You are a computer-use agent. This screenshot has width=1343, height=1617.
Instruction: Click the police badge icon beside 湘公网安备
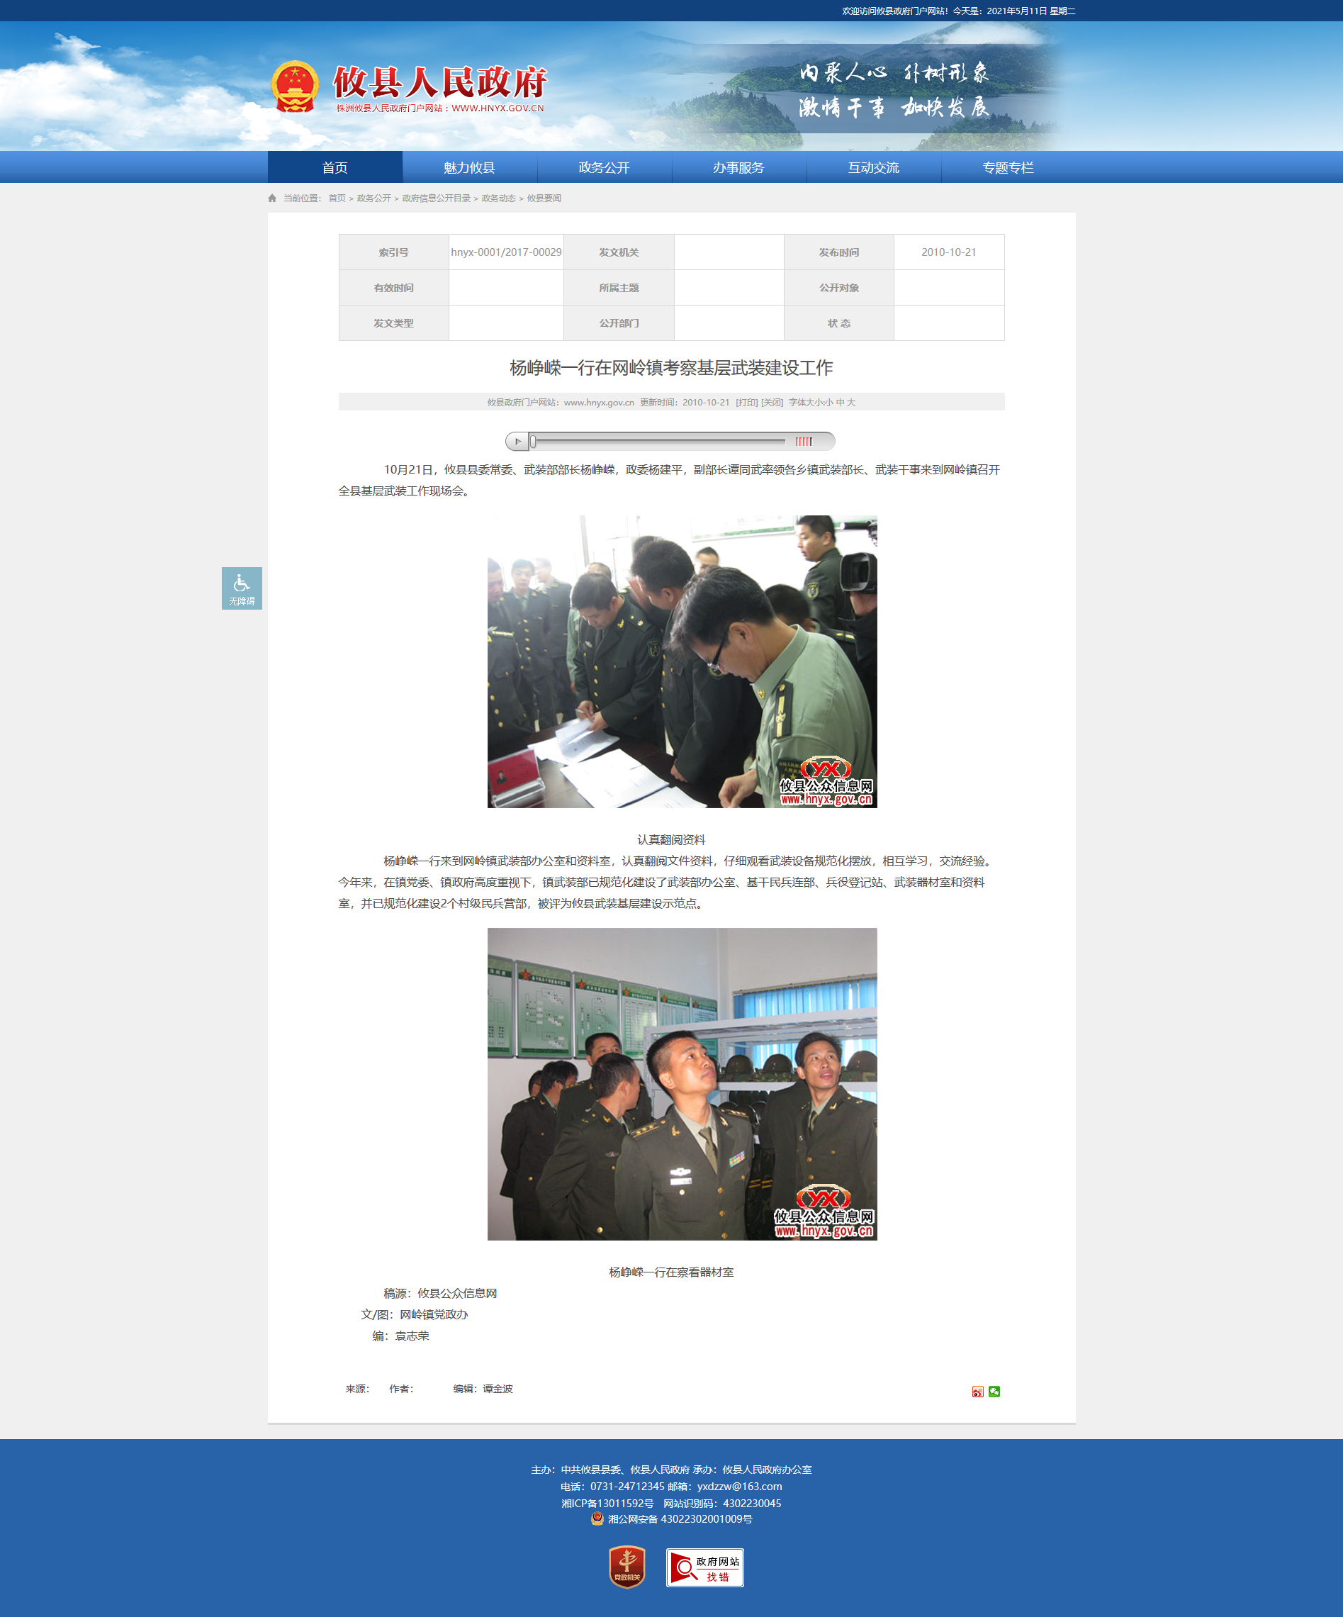(597, 1518)
